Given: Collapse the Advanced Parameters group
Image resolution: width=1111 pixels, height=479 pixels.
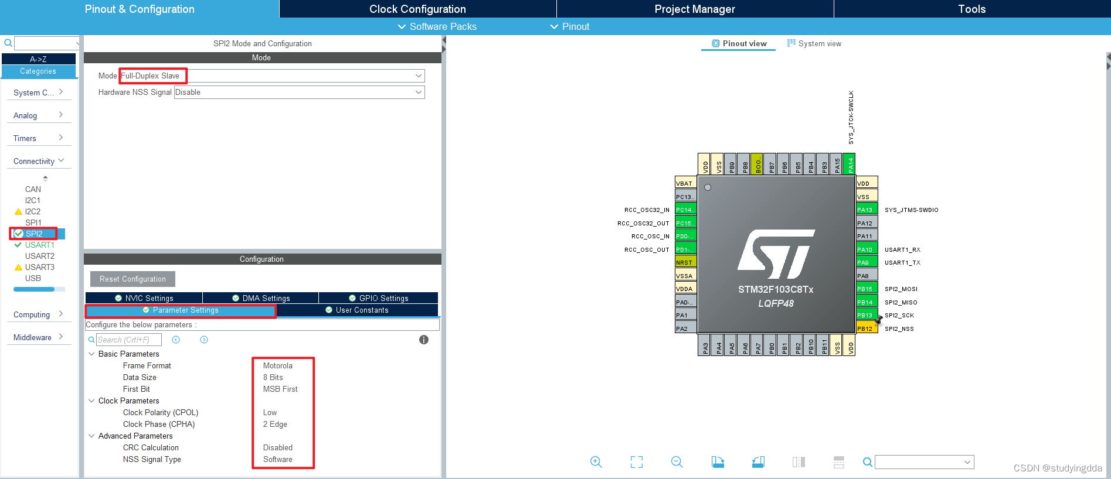Looking at the screenshot, I should (91, 436).
